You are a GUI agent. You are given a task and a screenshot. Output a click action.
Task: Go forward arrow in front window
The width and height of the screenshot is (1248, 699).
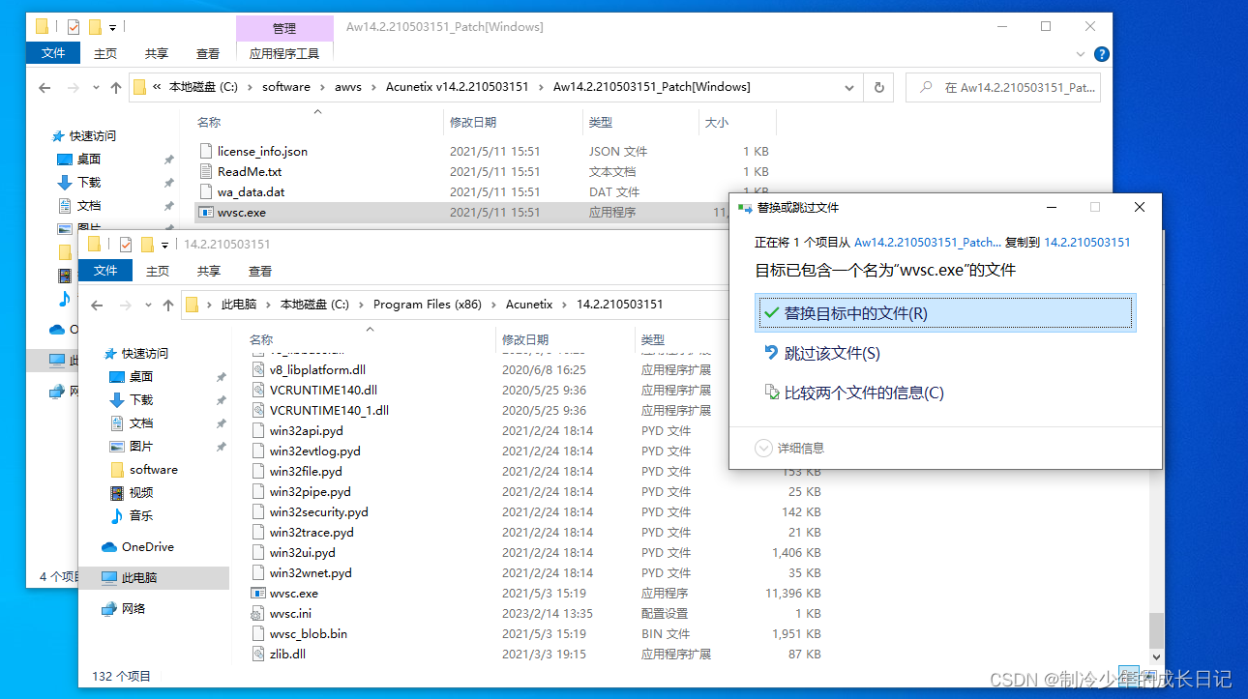pos(125,305)
